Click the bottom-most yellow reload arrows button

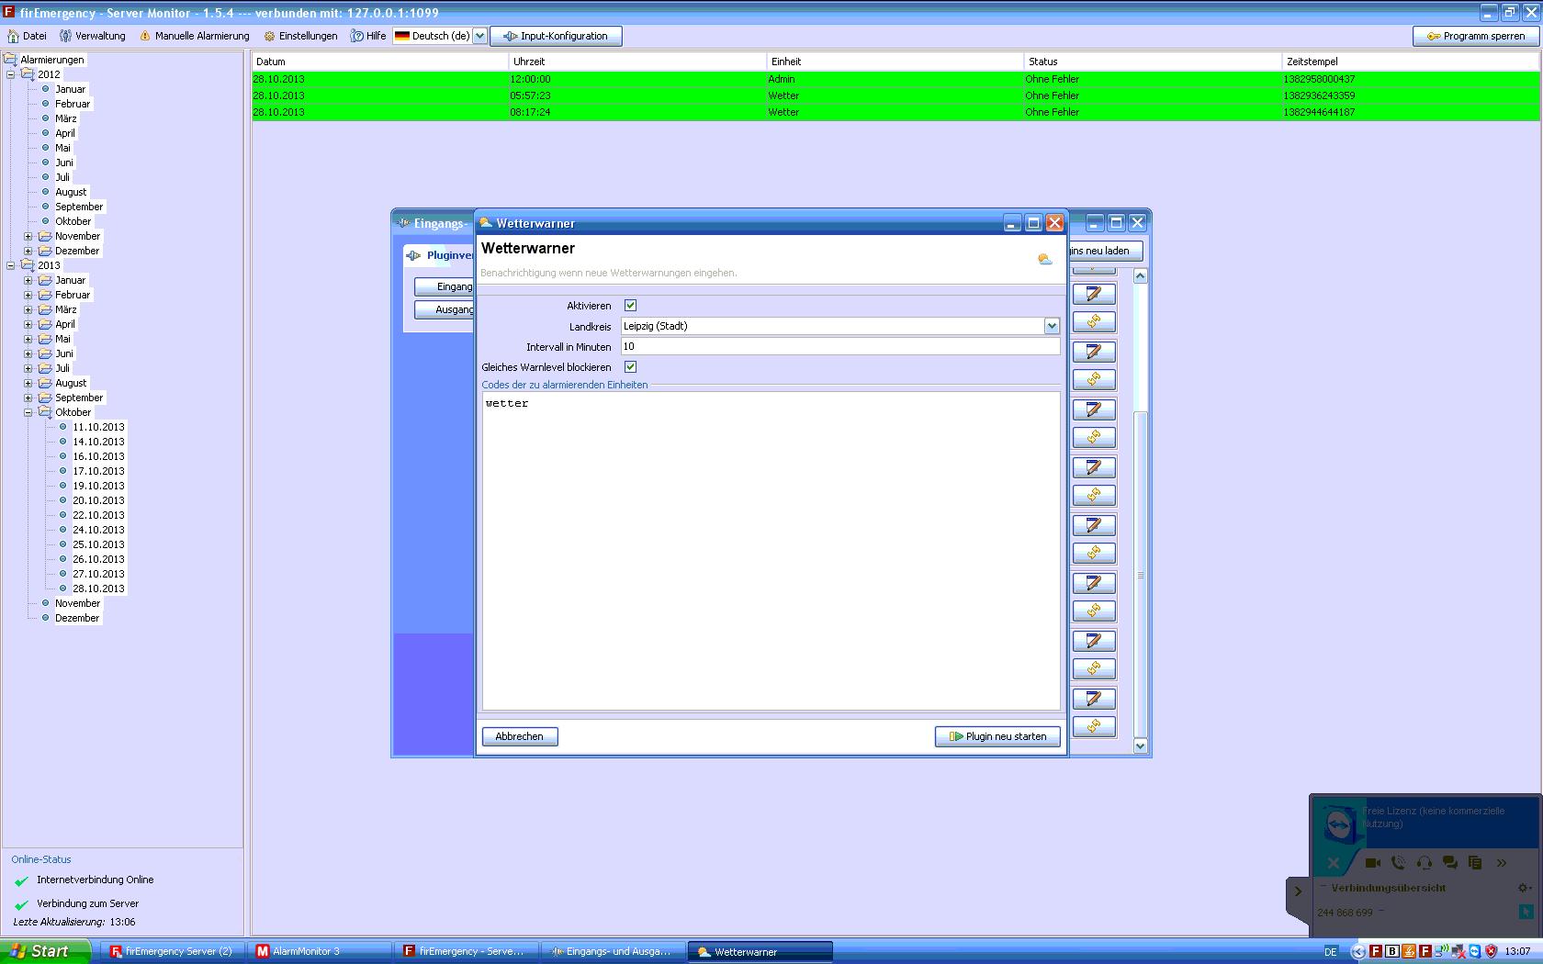tap(1094, 726)
